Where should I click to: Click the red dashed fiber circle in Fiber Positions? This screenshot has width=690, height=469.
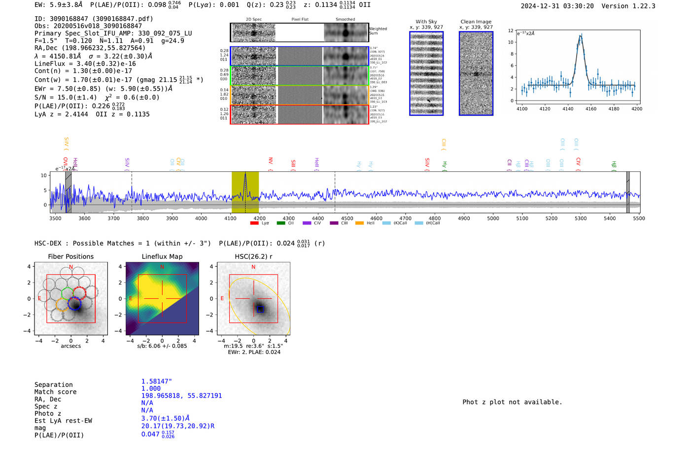tap(79, 292)
